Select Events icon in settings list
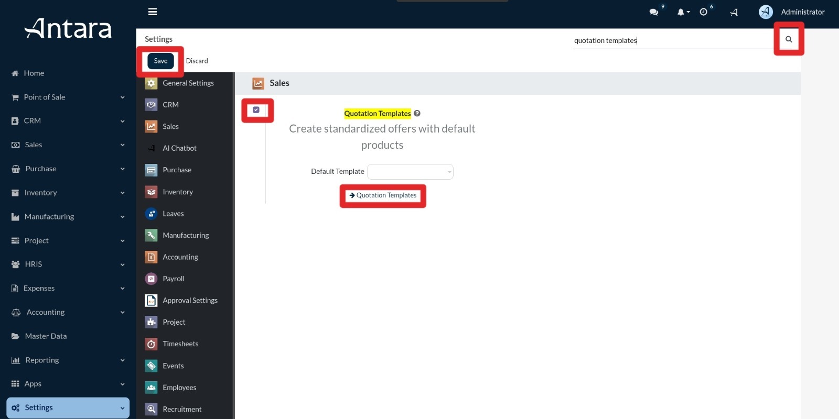This screenshot has height=419, width=839. pyautogui.click(x=151, y=366)
